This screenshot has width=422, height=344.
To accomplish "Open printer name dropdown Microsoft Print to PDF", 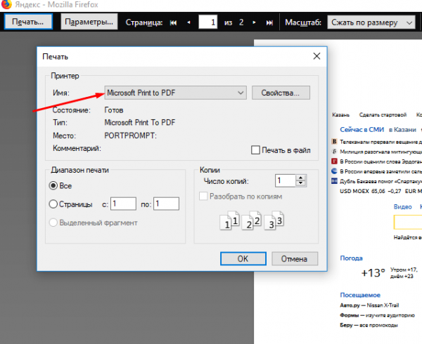I will pyautogui.click(x=175, y=93).
